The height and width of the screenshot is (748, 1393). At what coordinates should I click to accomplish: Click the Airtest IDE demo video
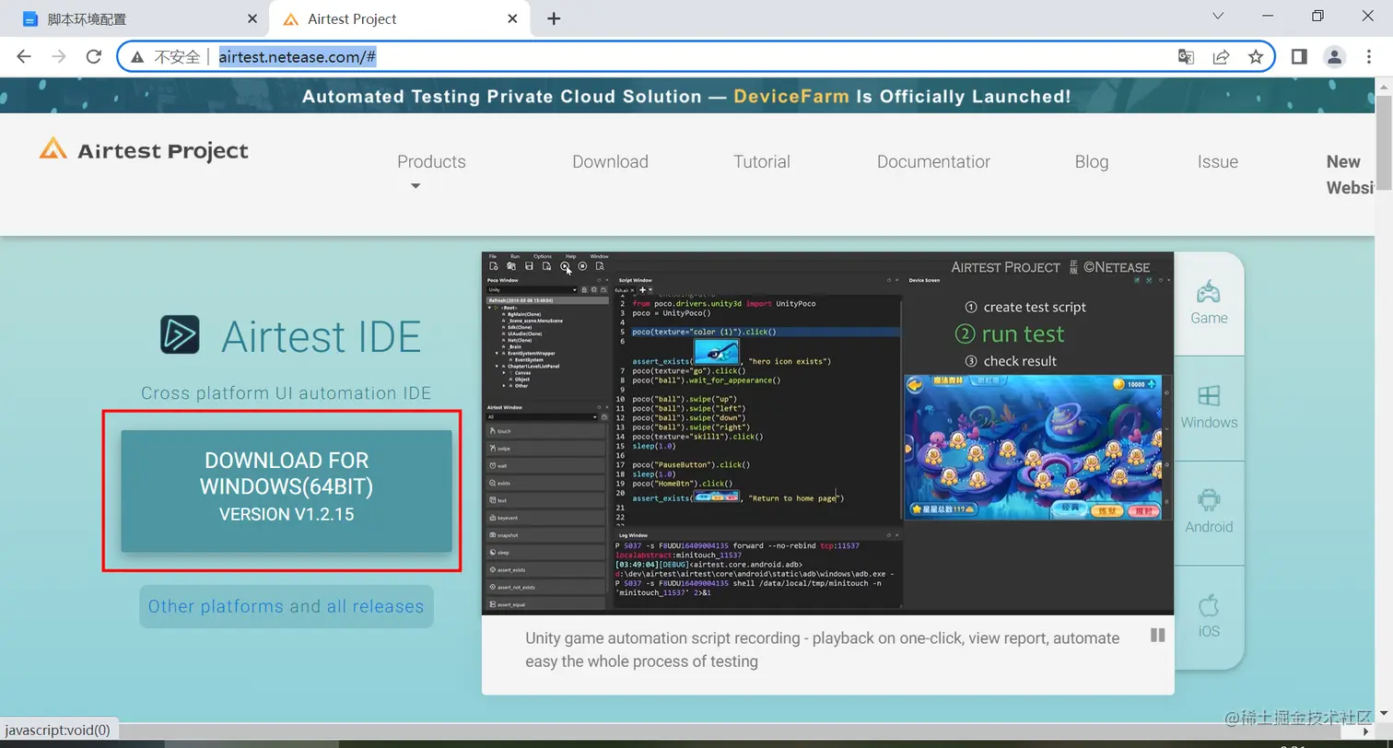coord(828,433)
